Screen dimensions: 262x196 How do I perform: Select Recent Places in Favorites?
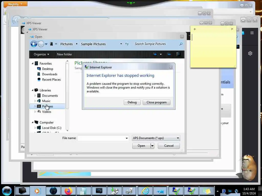[x=51, y=80]
